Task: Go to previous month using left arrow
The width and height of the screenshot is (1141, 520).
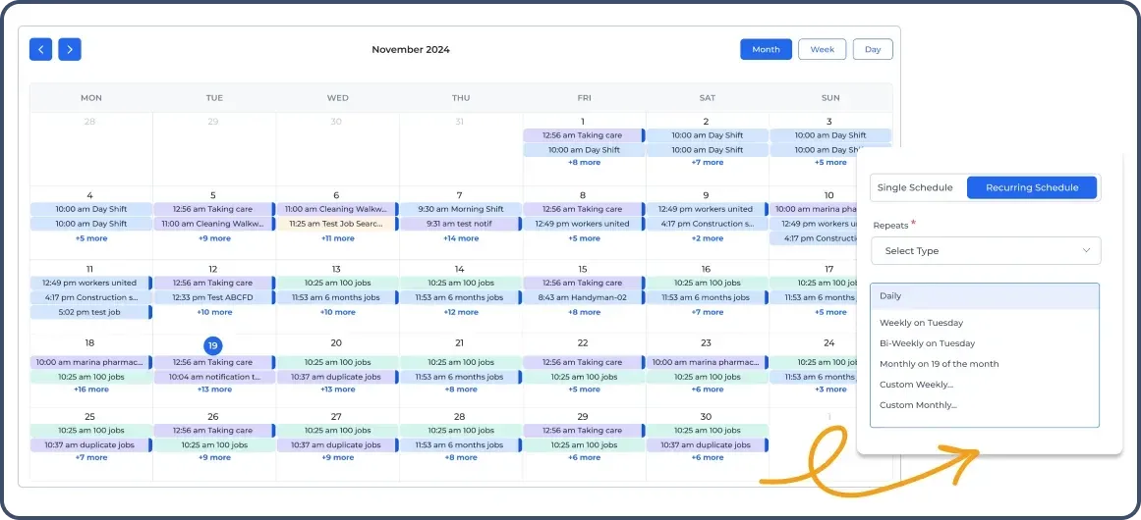Action: coord(40,49)
